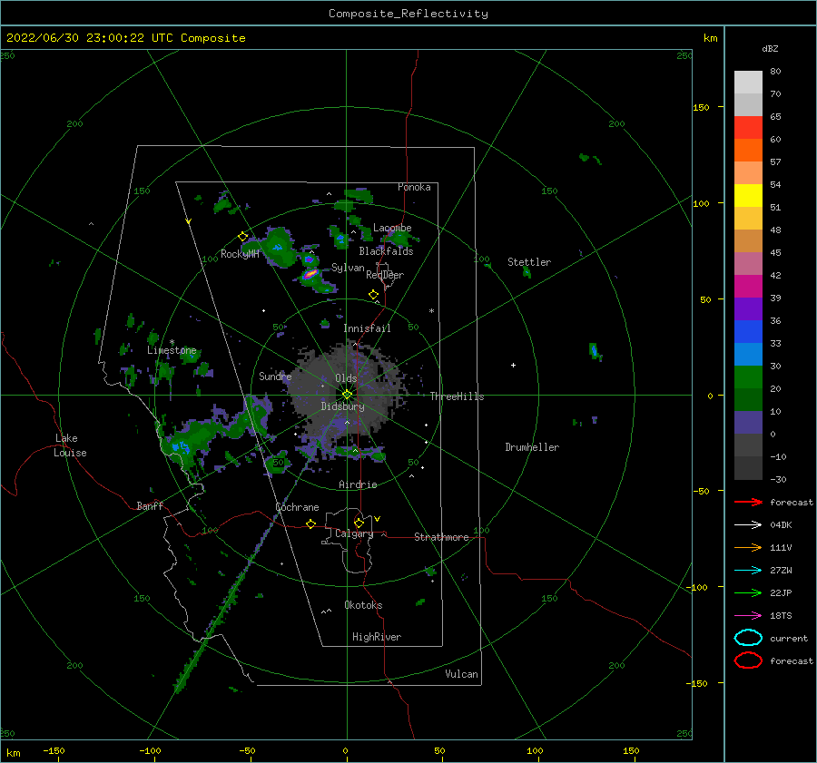Click the word current in the legend
Screen dimensions: 817x763
[x=789, y=638]
